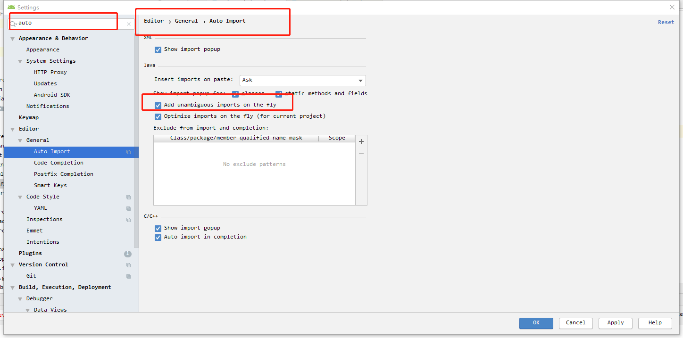Screen dimensions: 683x338
Task: Click the Editor breadcrumb text
Action: 154,21
